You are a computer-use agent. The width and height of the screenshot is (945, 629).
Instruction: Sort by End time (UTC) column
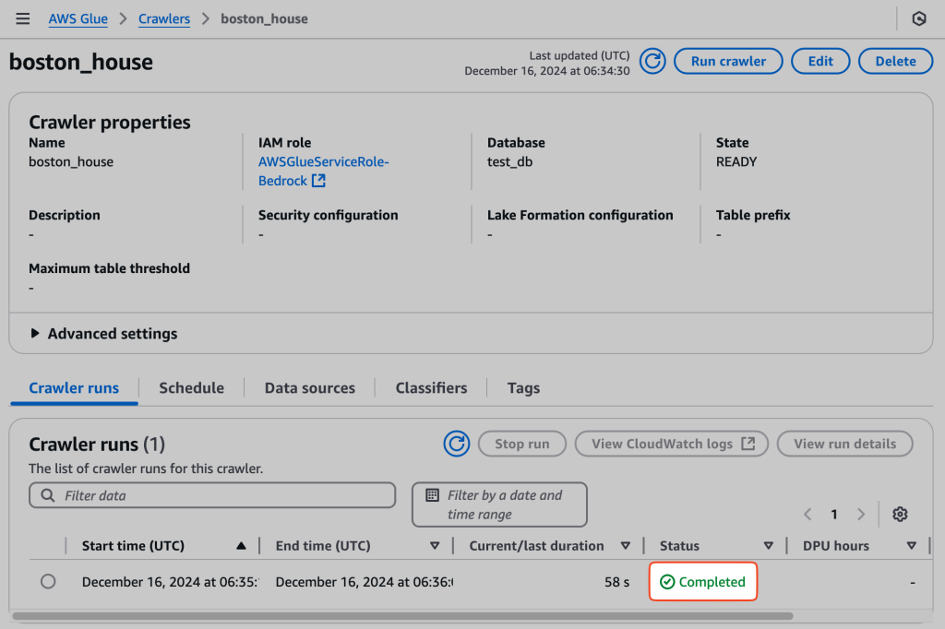click(x=435, y=546)
